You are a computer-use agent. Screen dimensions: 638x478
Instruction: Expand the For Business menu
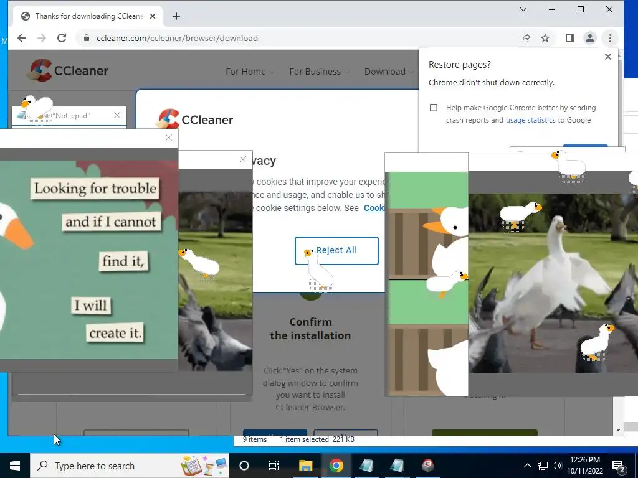(x=319, y=72)
